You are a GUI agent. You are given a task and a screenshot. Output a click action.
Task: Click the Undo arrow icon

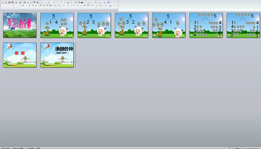pyautogui.click(x=57, y=2)
